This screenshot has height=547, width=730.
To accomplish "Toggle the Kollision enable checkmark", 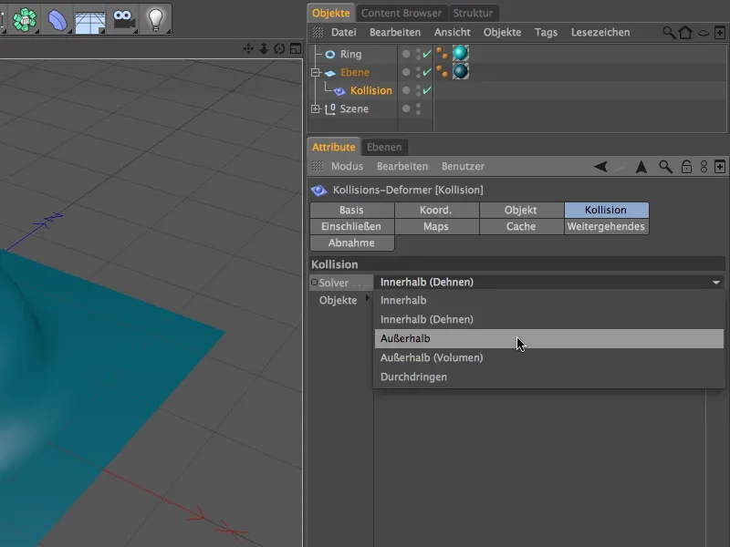I will tap(427, 90).
